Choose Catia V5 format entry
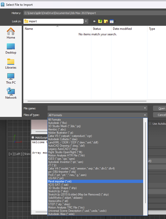Viewport: 166px width, 219px height. pos(96,136)
